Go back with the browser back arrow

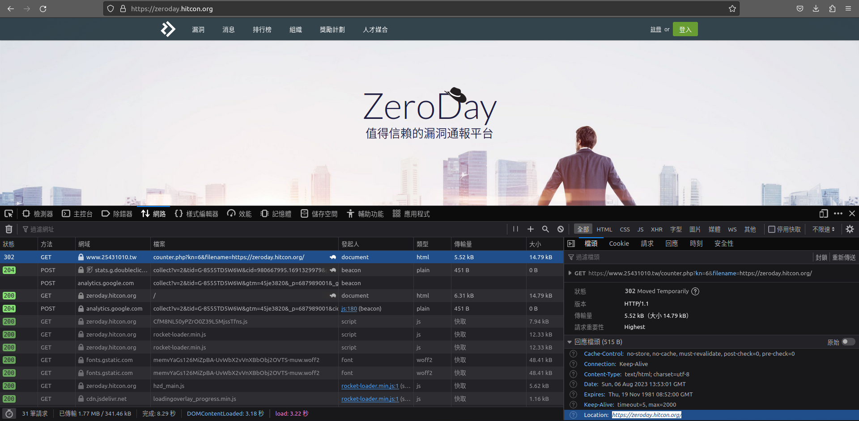tap(11, 8)
